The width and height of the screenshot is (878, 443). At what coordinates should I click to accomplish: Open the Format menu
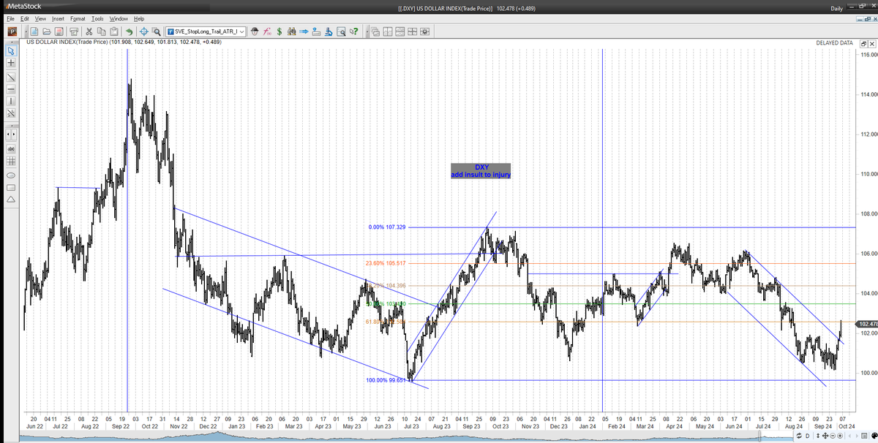click(x=78, y=18)
